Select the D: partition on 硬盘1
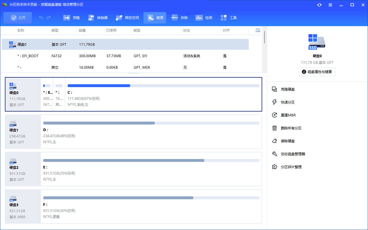 (151, 132)
